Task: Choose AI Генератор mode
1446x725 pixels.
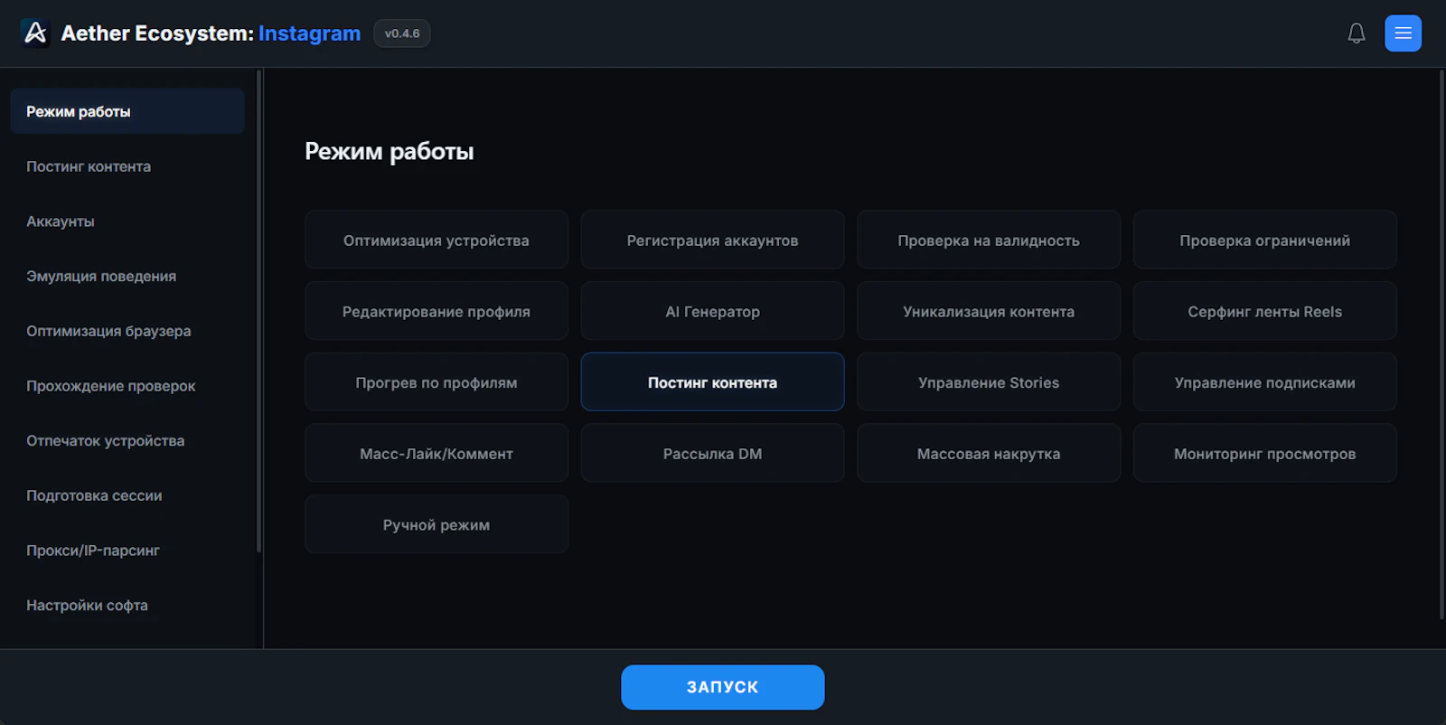Action: [x=712, y=311]
